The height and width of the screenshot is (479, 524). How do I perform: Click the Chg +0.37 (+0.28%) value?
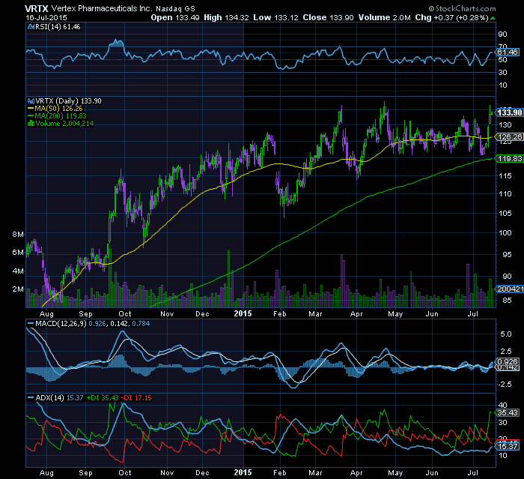tap(452, 17)
